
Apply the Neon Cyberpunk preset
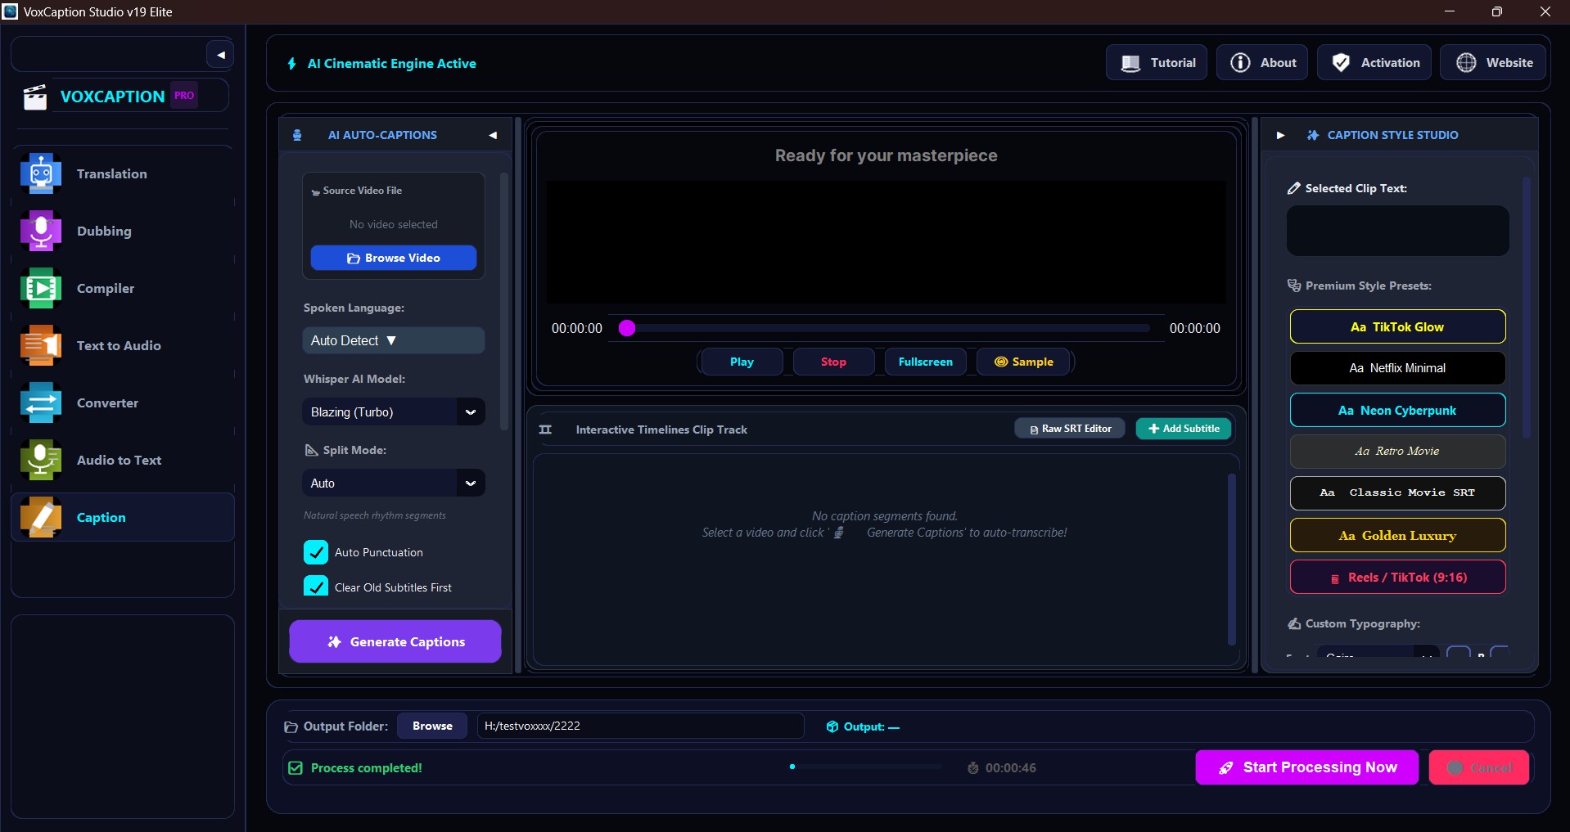[x=1397, y=410]
